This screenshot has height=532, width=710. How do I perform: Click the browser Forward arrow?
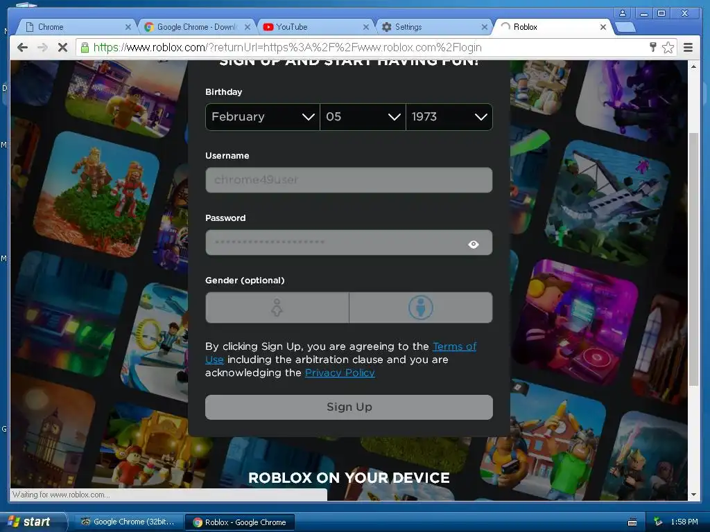[x=42, y=47]
